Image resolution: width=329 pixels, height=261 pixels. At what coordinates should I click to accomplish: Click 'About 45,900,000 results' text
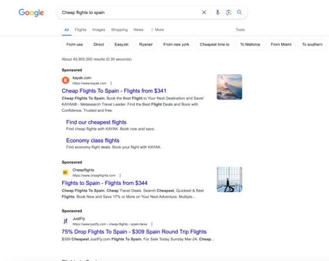[97, 59]
